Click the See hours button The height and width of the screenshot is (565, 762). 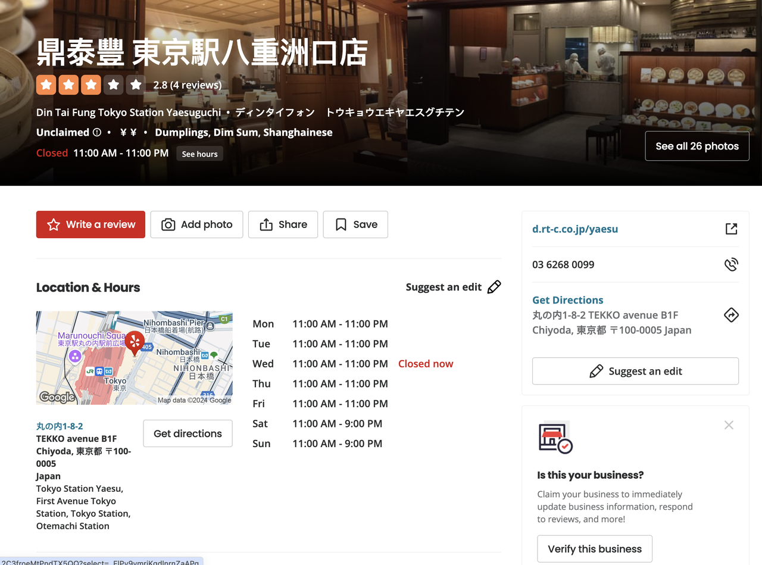click(199, 154)
